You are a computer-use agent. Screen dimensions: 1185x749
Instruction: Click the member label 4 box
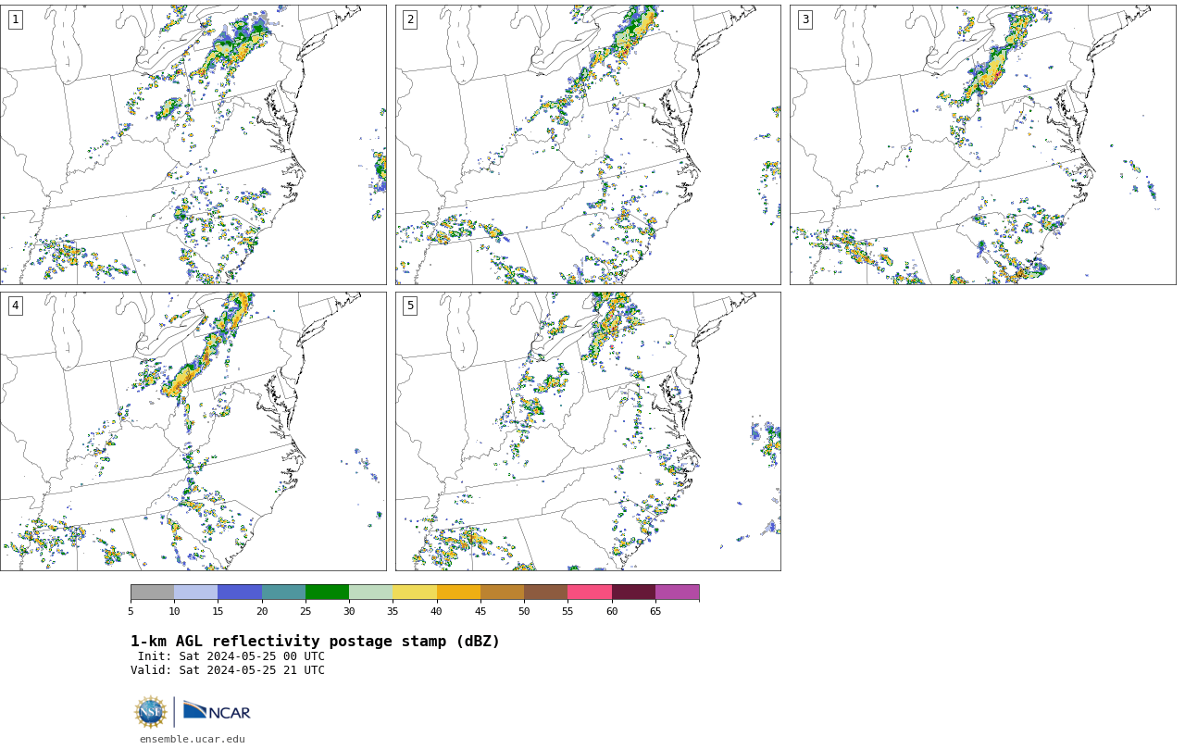(x=15, y=306)
